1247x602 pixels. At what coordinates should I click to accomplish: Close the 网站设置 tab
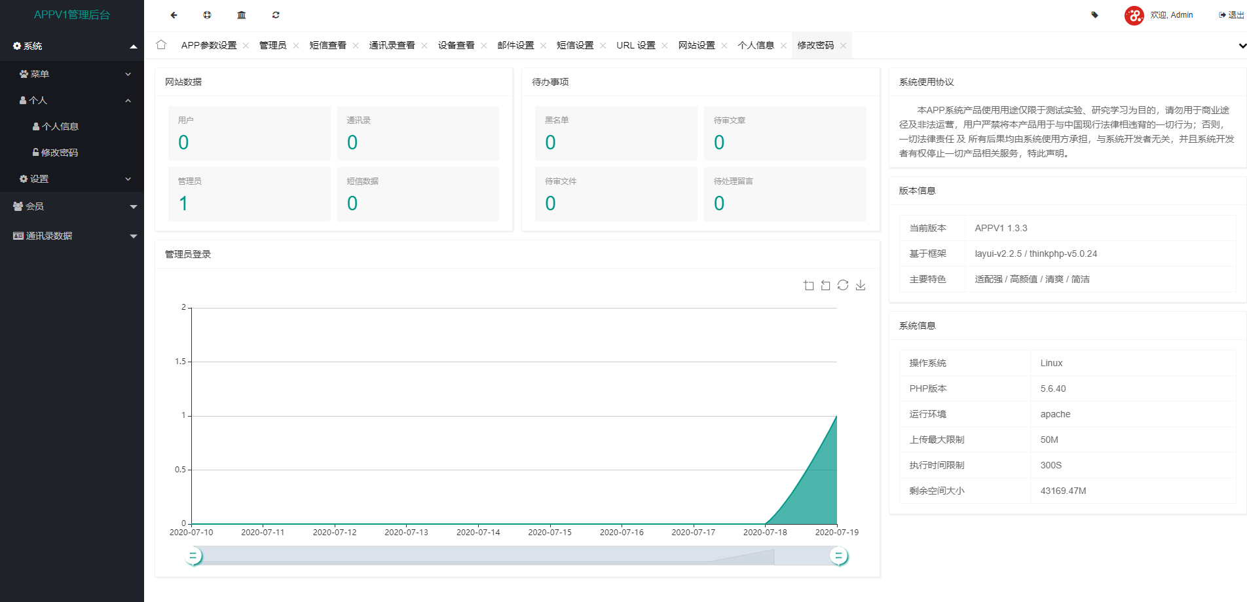tap(724, 46)
